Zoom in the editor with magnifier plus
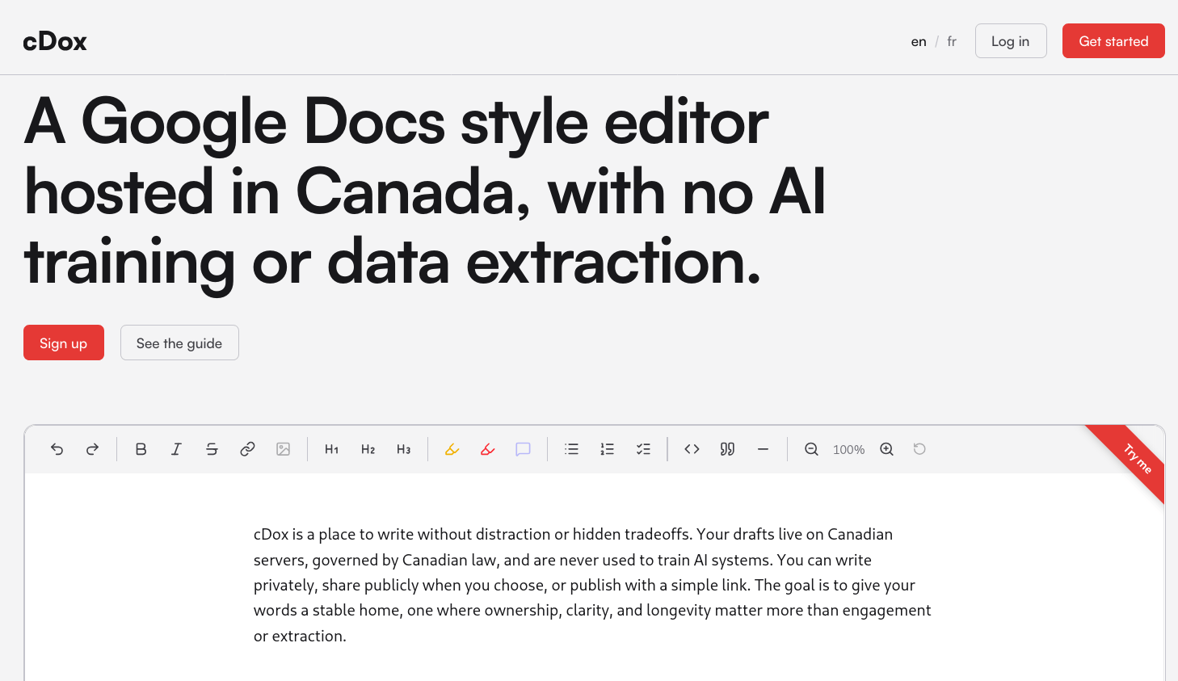Image resolution: width=1178 pixels, height=681 pixels. pyautogui.click(x=886, y=449)
